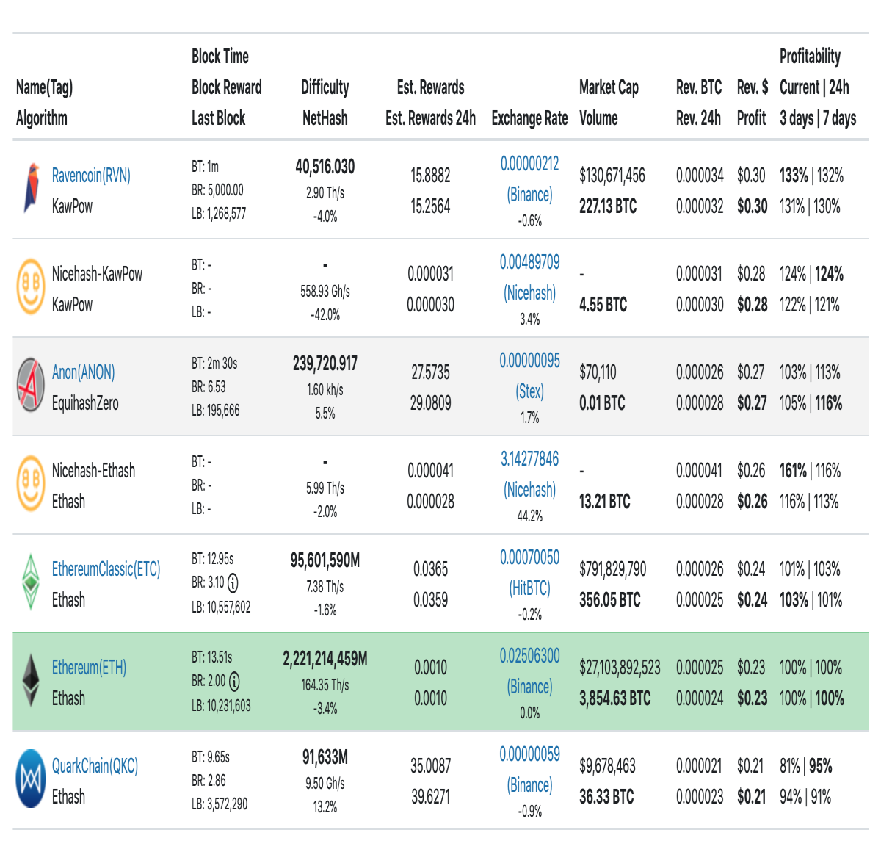Click the QuarkChain blue circle logo
The height and width of the screenshot is (852, 881).
pos(31,779)
